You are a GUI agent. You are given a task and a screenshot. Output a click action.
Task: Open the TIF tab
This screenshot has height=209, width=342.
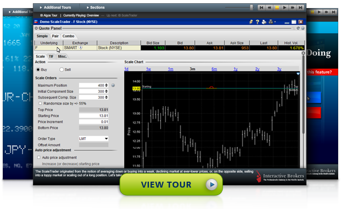pos(51,56)
